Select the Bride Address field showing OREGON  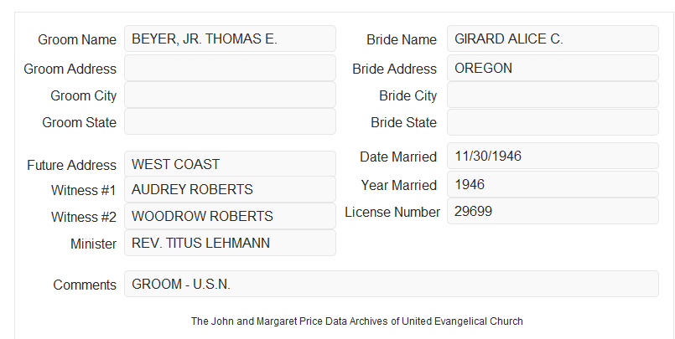point(553,68)
